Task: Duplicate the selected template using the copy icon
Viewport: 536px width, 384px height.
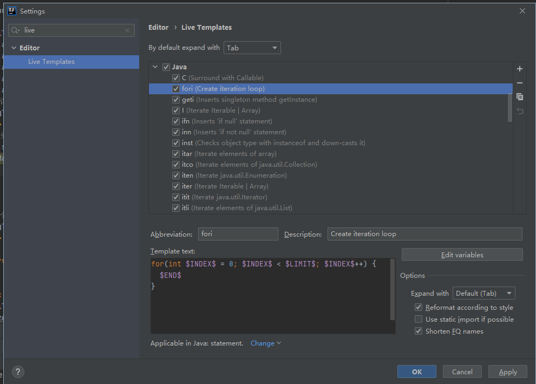Action: pos(520,97)
